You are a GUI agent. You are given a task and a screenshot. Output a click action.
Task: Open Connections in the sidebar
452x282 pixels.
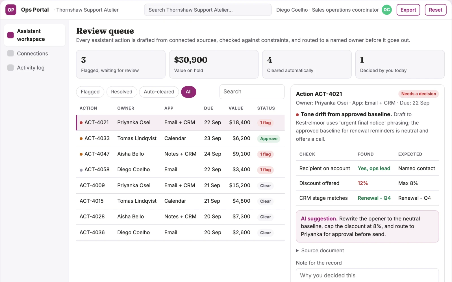(x=35, y=53)
